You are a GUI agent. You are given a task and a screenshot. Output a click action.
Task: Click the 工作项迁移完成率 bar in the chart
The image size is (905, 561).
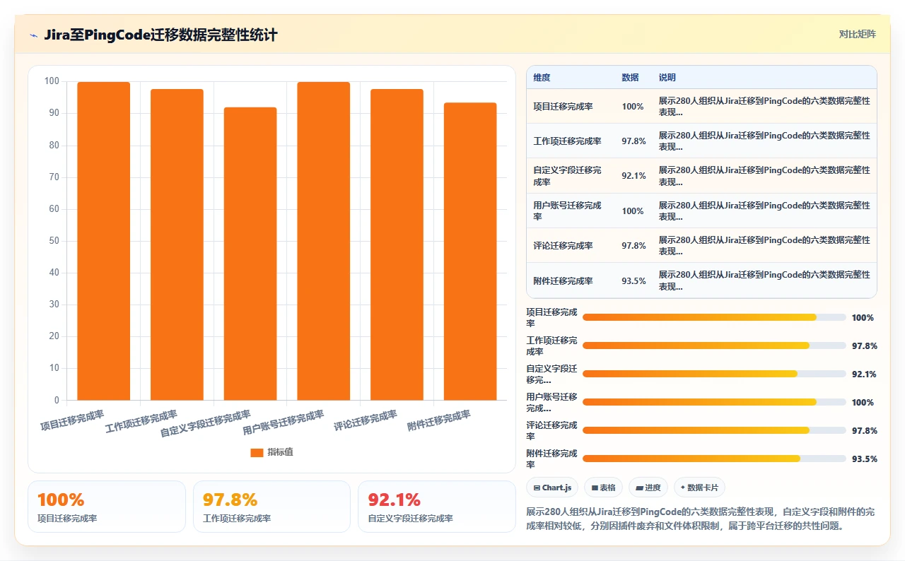pyautogui.click(x=177, y=244)
